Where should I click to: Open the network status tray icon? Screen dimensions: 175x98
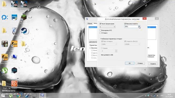click(145, 96)
